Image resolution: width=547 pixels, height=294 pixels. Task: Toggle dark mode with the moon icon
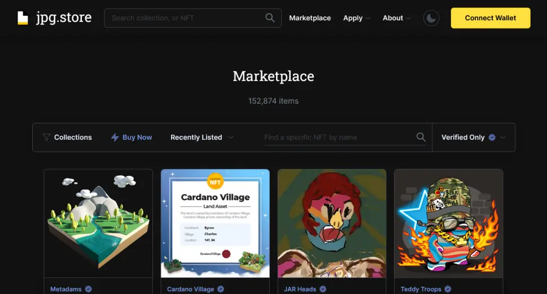(431, 18)
